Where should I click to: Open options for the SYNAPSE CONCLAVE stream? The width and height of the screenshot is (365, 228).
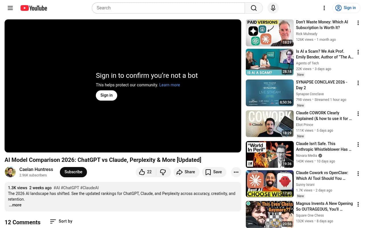point(358,83)
